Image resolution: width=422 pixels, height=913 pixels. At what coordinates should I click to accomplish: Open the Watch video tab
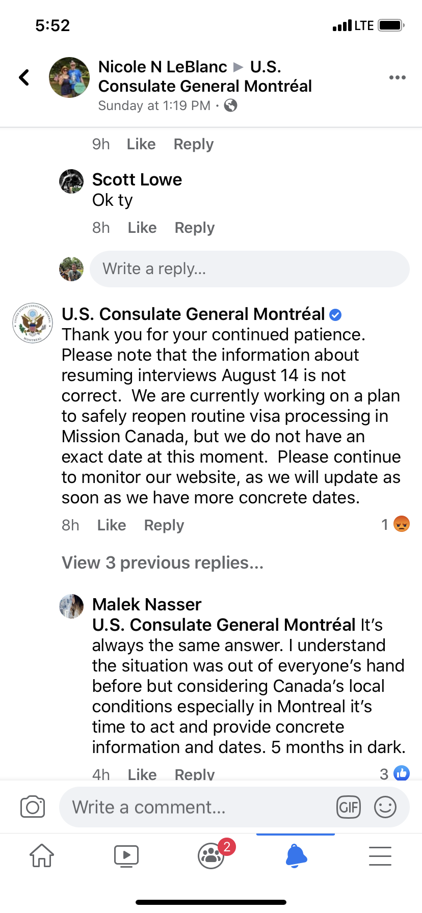pos(126,855)
